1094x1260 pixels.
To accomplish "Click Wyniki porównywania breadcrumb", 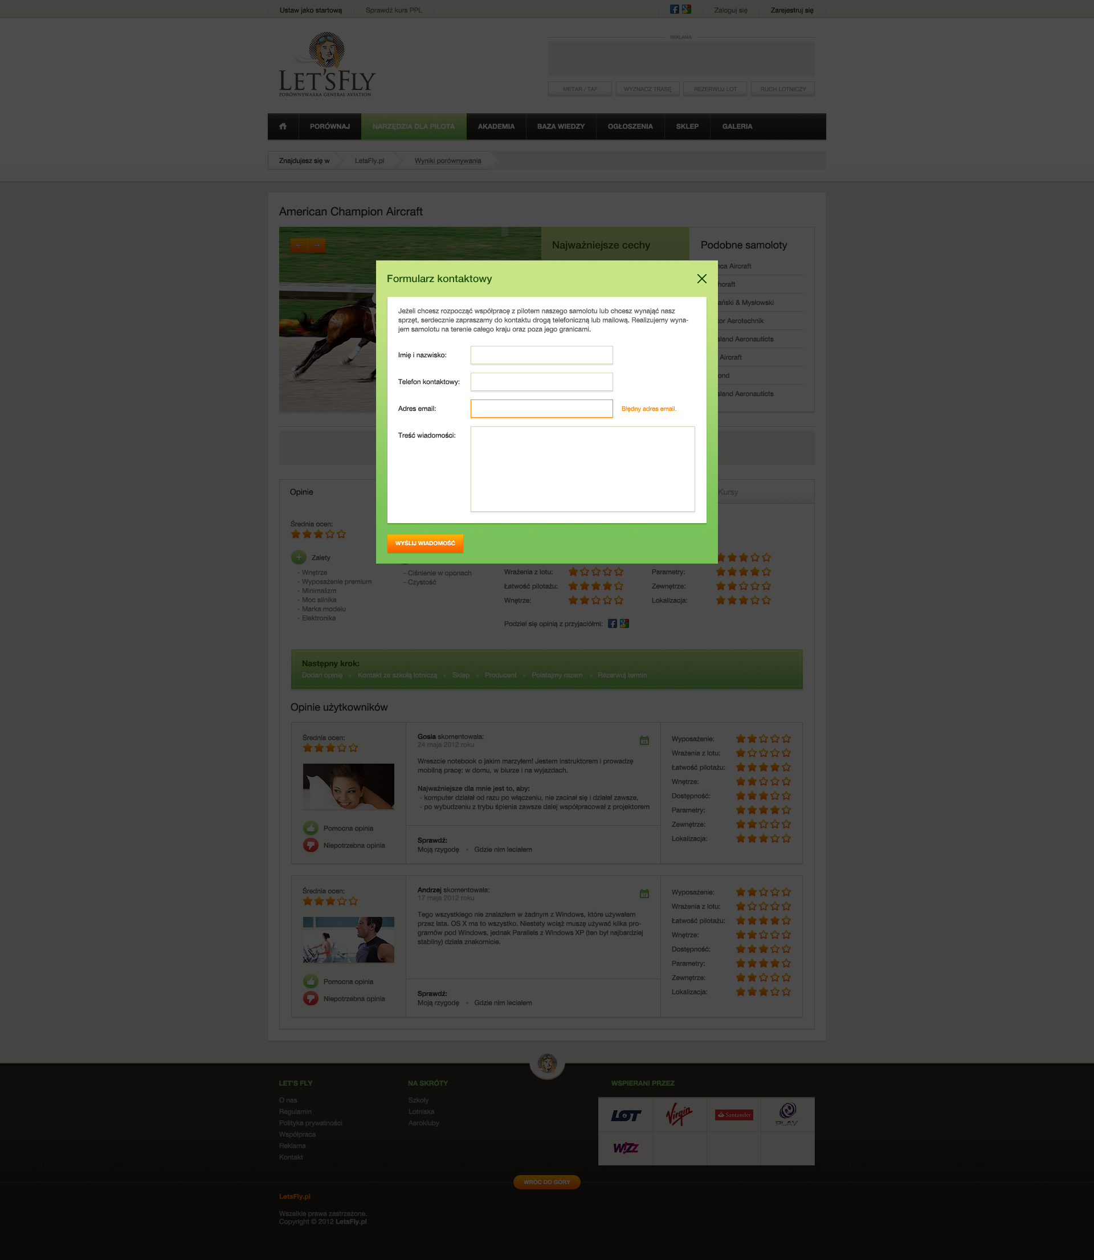I will (x=447, y=161).
